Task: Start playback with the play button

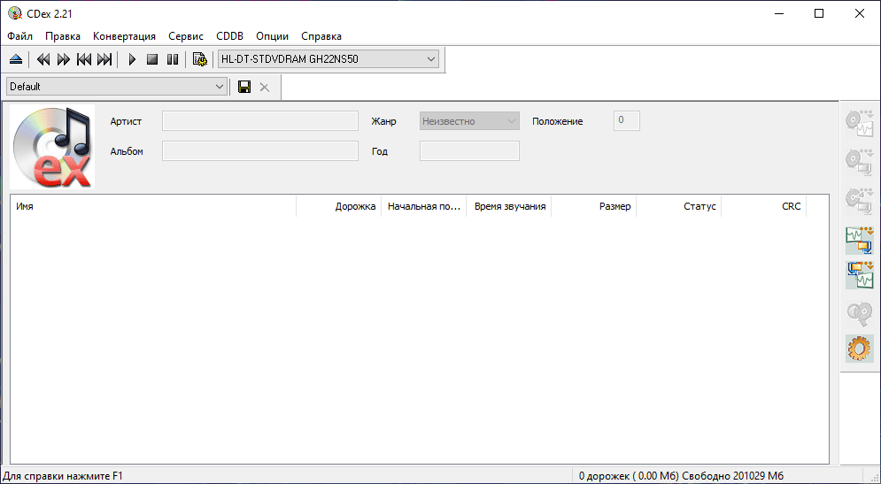Action: 132,59
